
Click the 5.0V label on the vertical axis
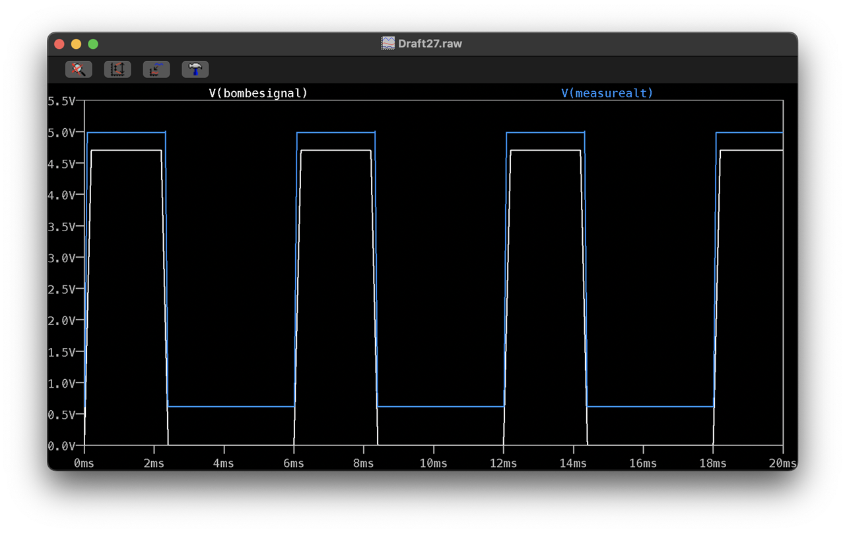click(x=61, y=132)
